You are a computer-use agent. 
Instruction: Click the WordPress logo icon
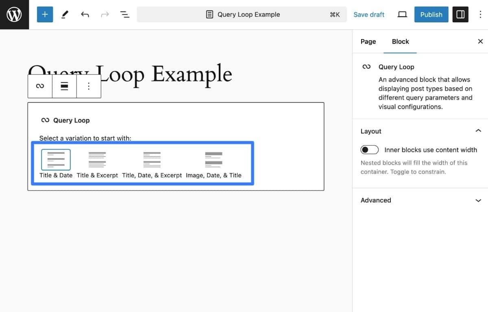point(14,14)
